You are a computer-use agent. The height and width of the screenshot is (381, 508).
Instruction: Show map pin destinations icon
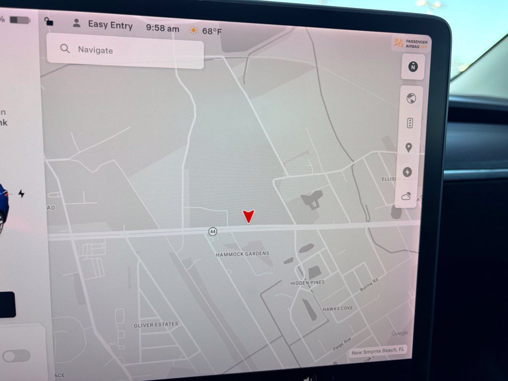click(x=409, y=148)
